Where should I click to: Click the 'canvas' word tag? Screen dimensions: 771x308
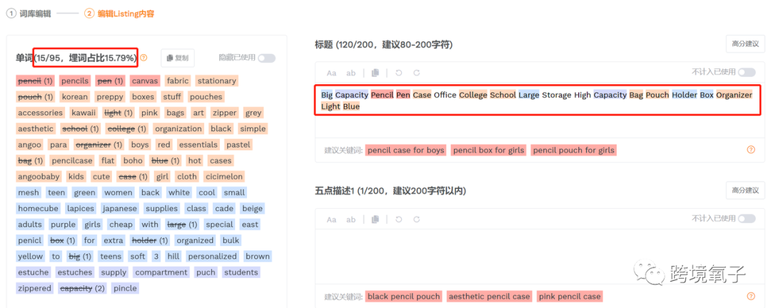tap(145, 81)
